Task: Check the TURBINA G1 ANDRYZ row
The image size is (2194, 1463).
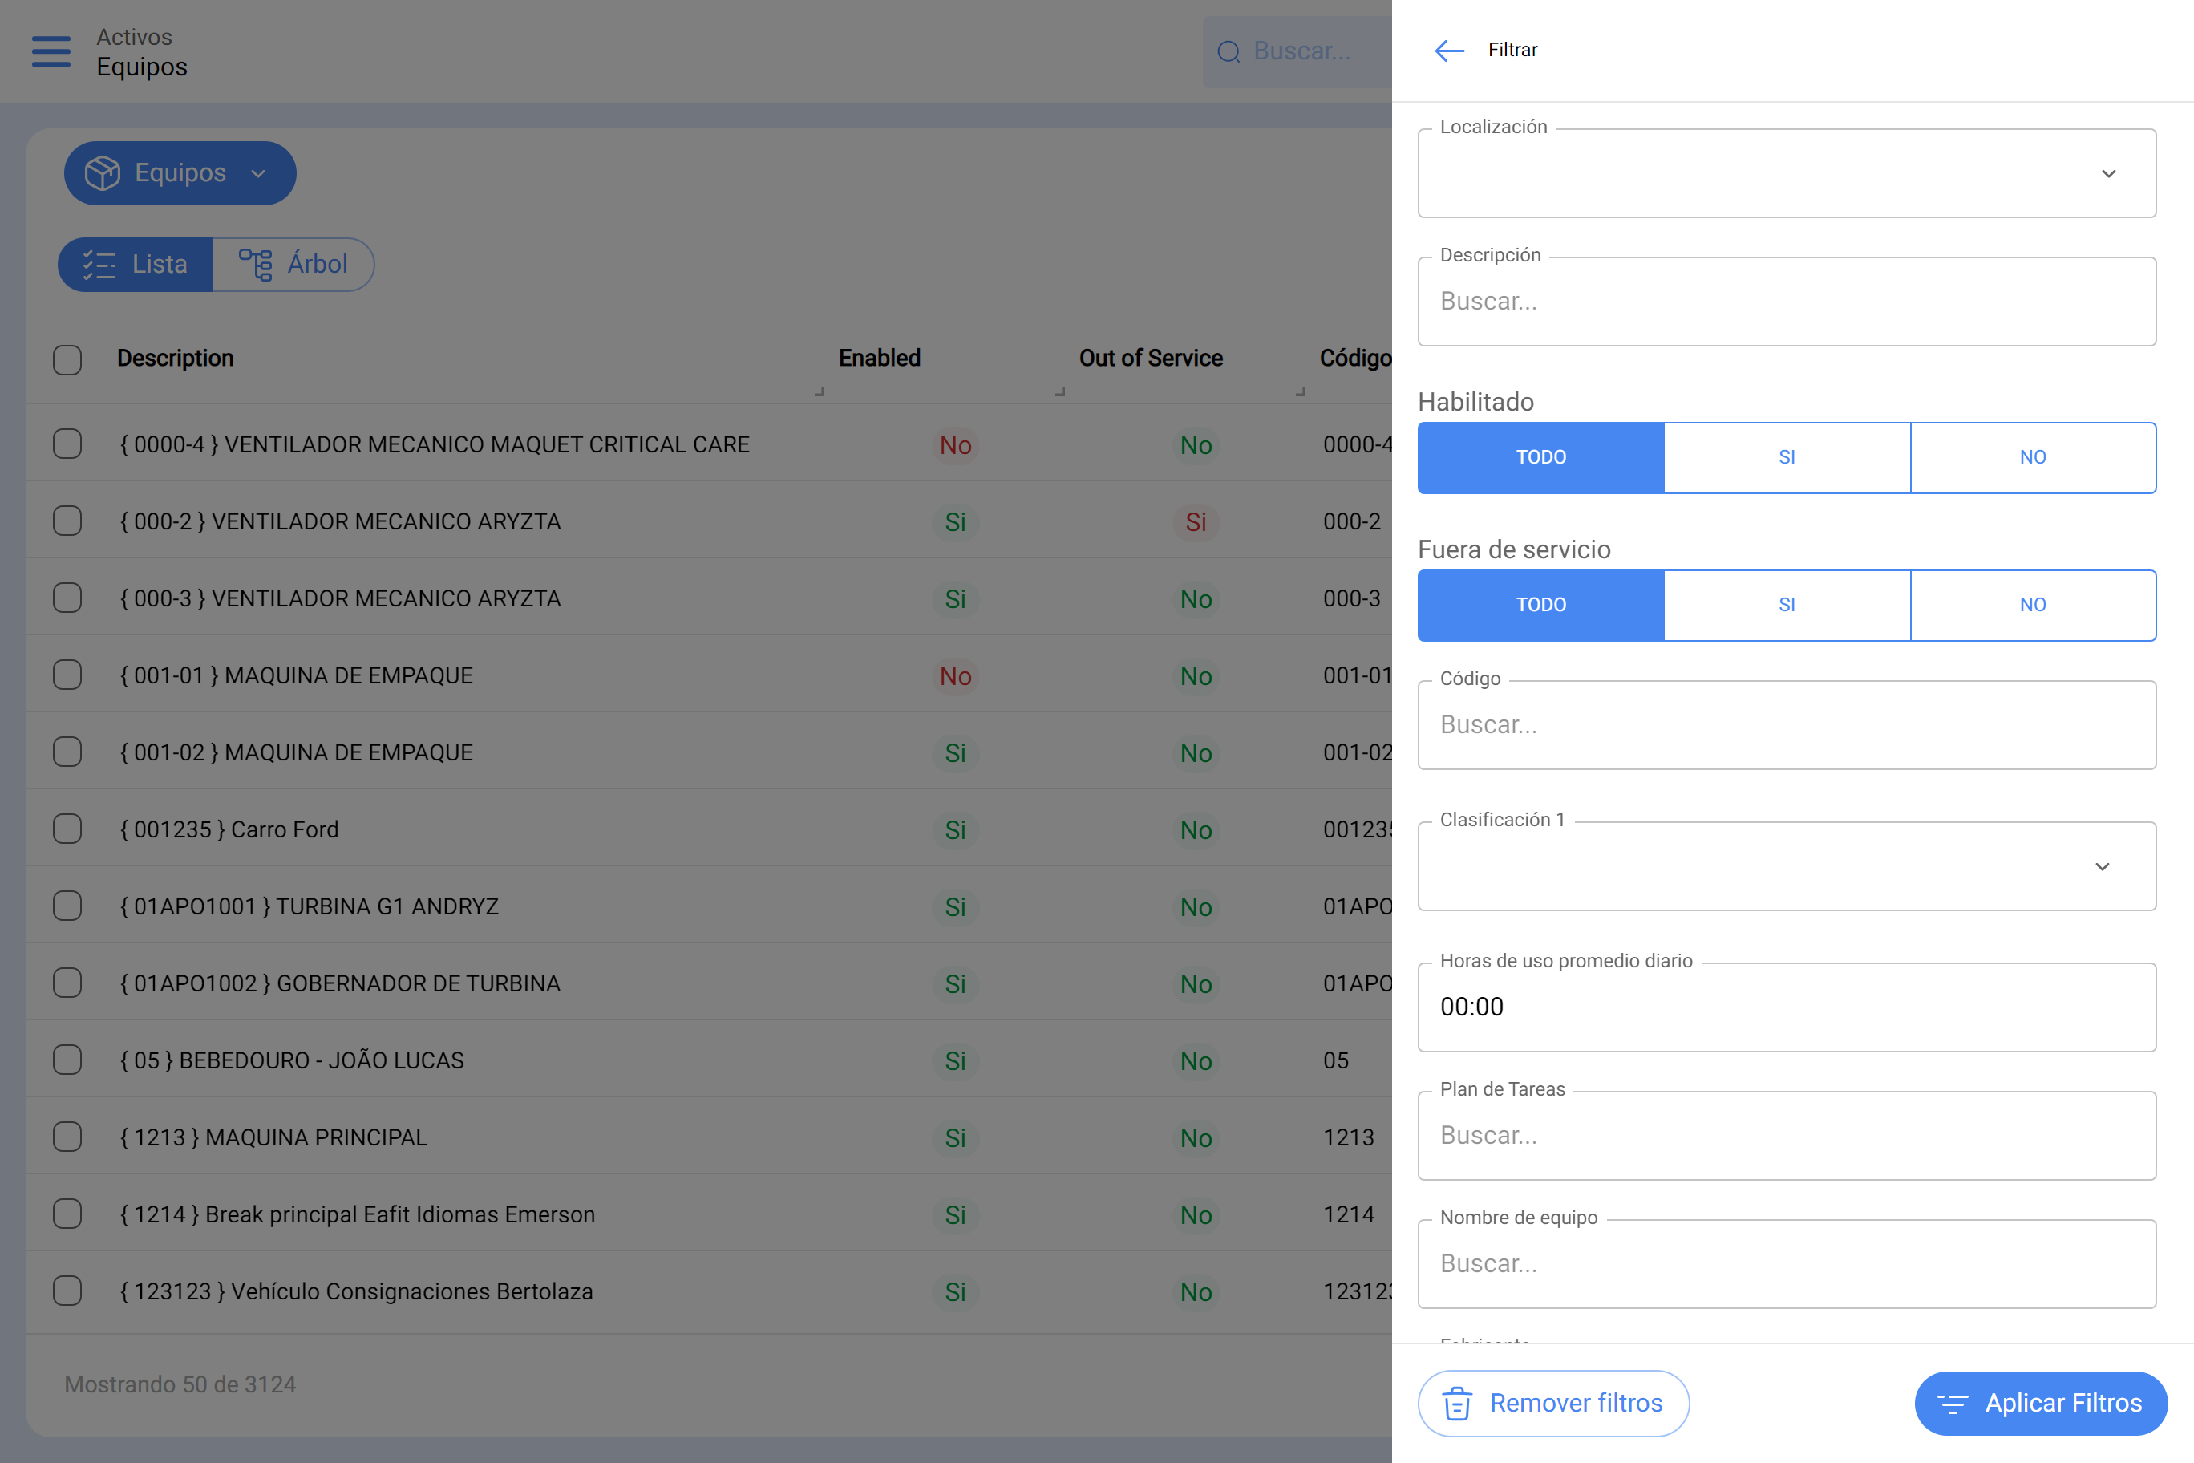Action: (x=67, y=905)
